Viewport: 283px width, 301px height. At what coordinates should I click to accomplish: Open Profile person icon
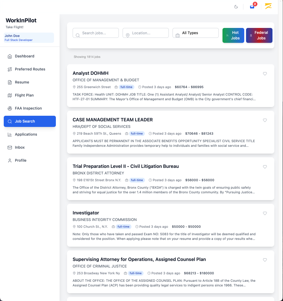pos(10,160)
